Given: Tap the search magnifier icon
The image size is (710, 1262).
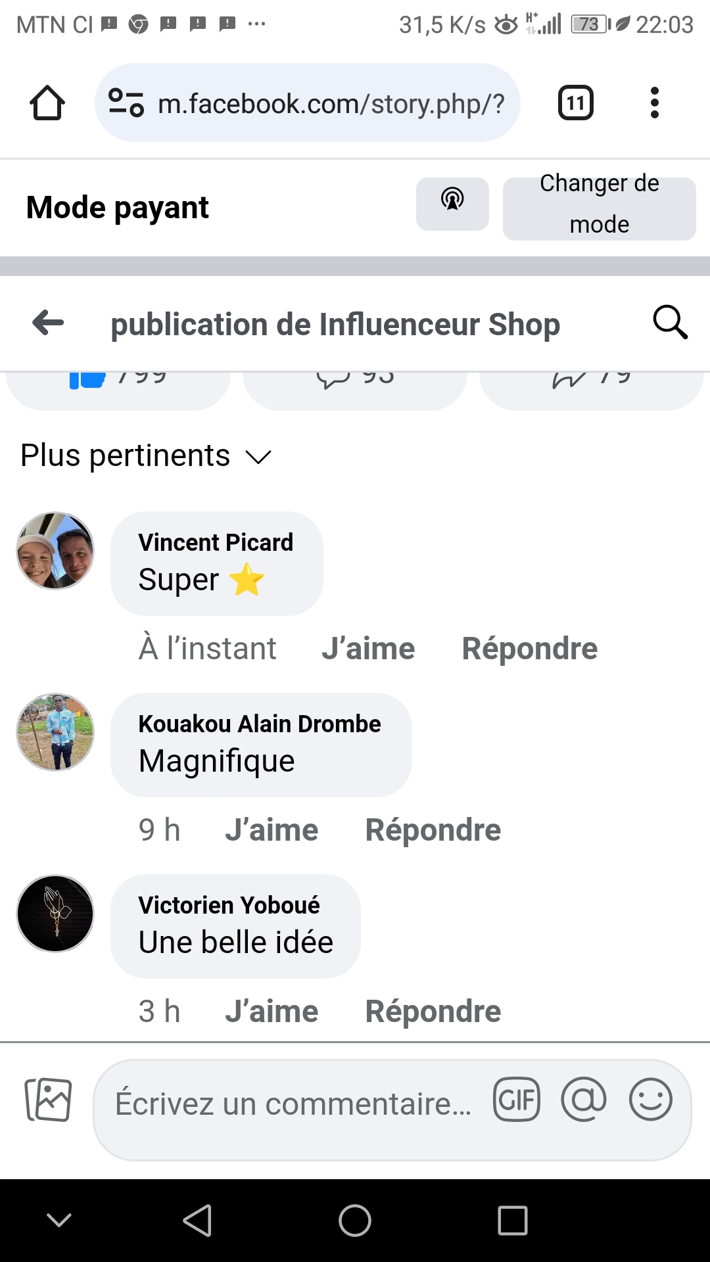Looking at the screenshot, I should 670,323.
